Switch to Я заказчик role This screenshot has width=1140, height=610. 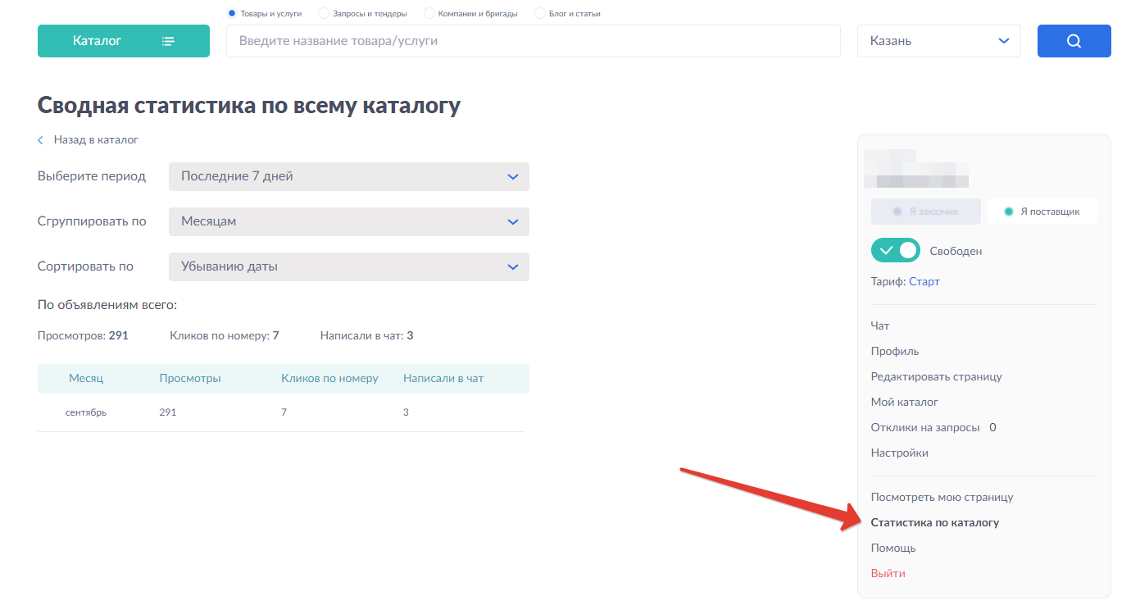[925, 212]
